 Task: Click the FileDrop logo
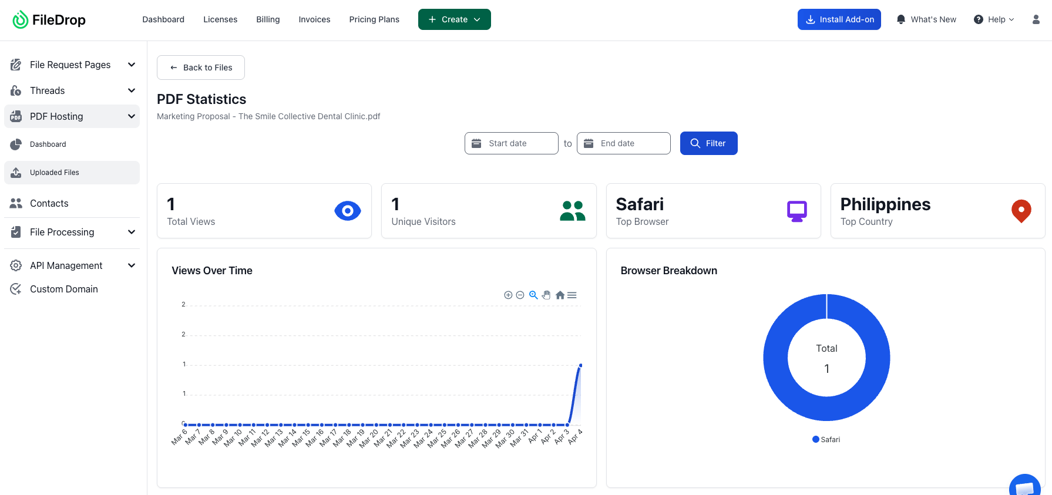coord(49,20)
